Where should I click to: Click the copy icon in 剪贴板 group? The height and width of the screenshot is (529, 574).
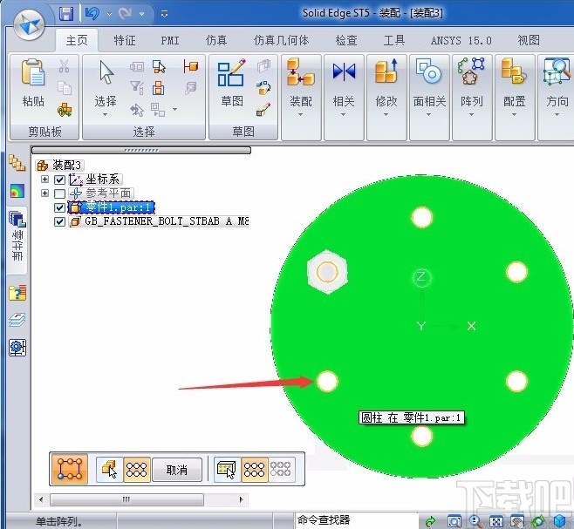[65, 88]
